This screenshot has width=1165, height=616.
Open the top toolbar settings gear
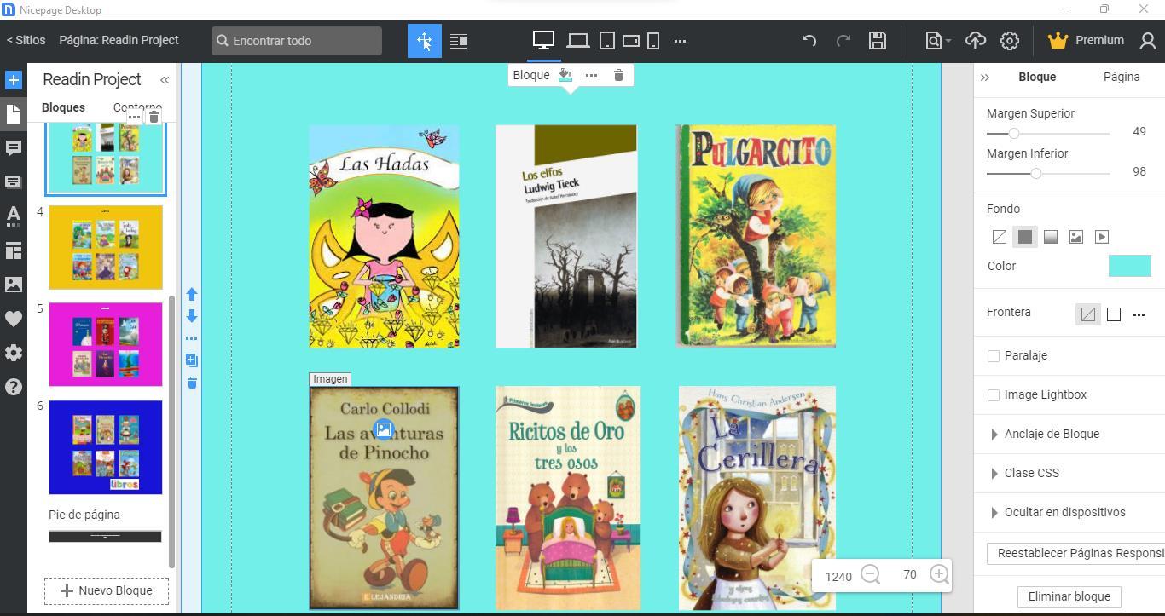coord(1010,40)
